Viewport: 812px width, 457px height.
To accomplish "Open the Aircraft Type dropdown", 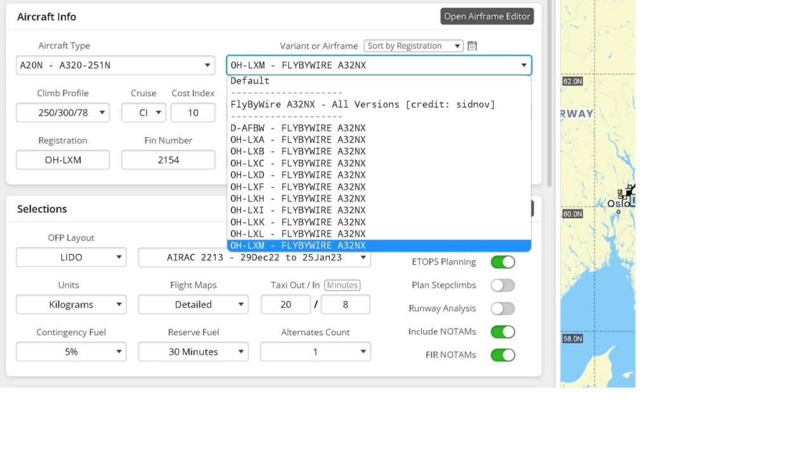I will [x=116, y=65].
